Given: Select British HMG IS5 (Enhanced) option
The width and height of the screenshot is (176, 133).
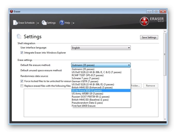Looking at the screenshot, I should pos(101,88).
